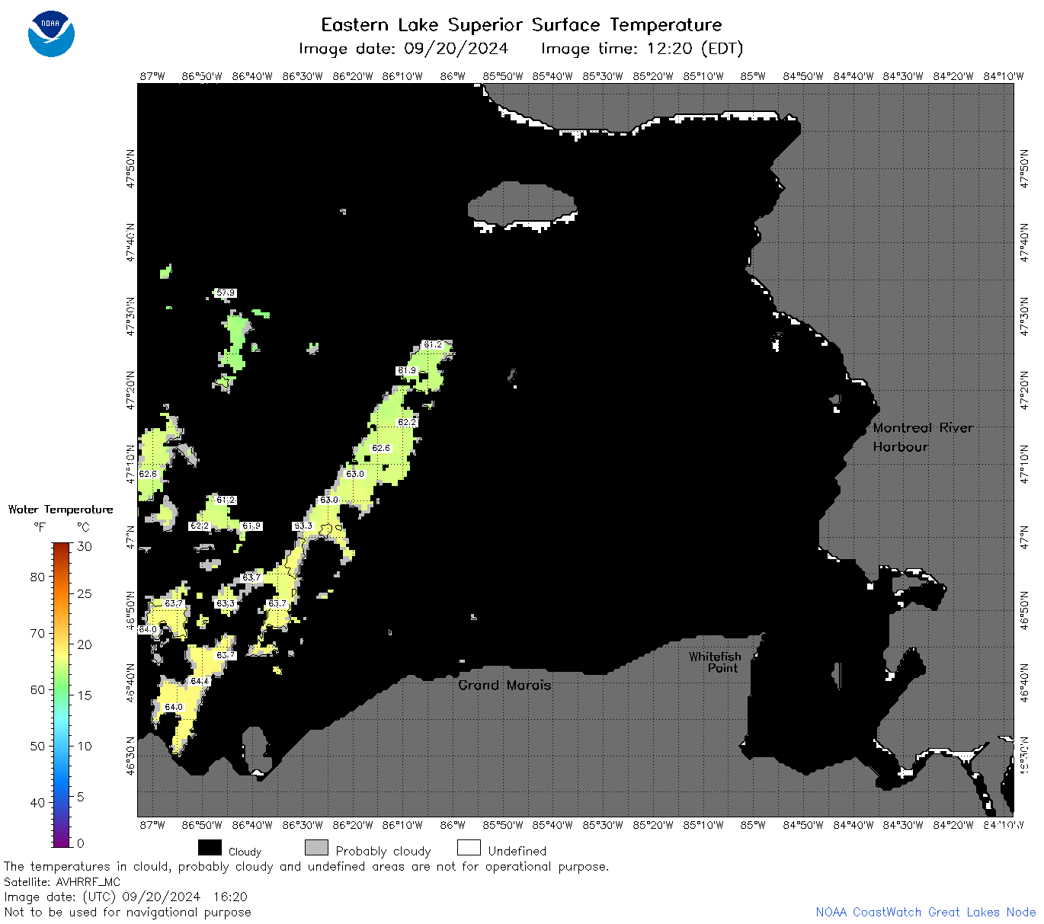Click the 80 °F tick label
This screenshot has width=1044, height=924.
click(x=37, y=577)
